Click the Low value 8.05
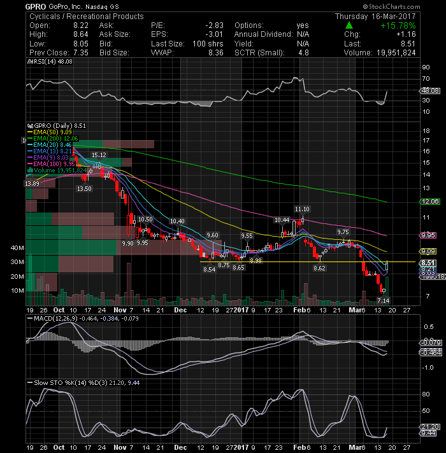Screen dimensions: 446x453 click(x=81, y=44)
